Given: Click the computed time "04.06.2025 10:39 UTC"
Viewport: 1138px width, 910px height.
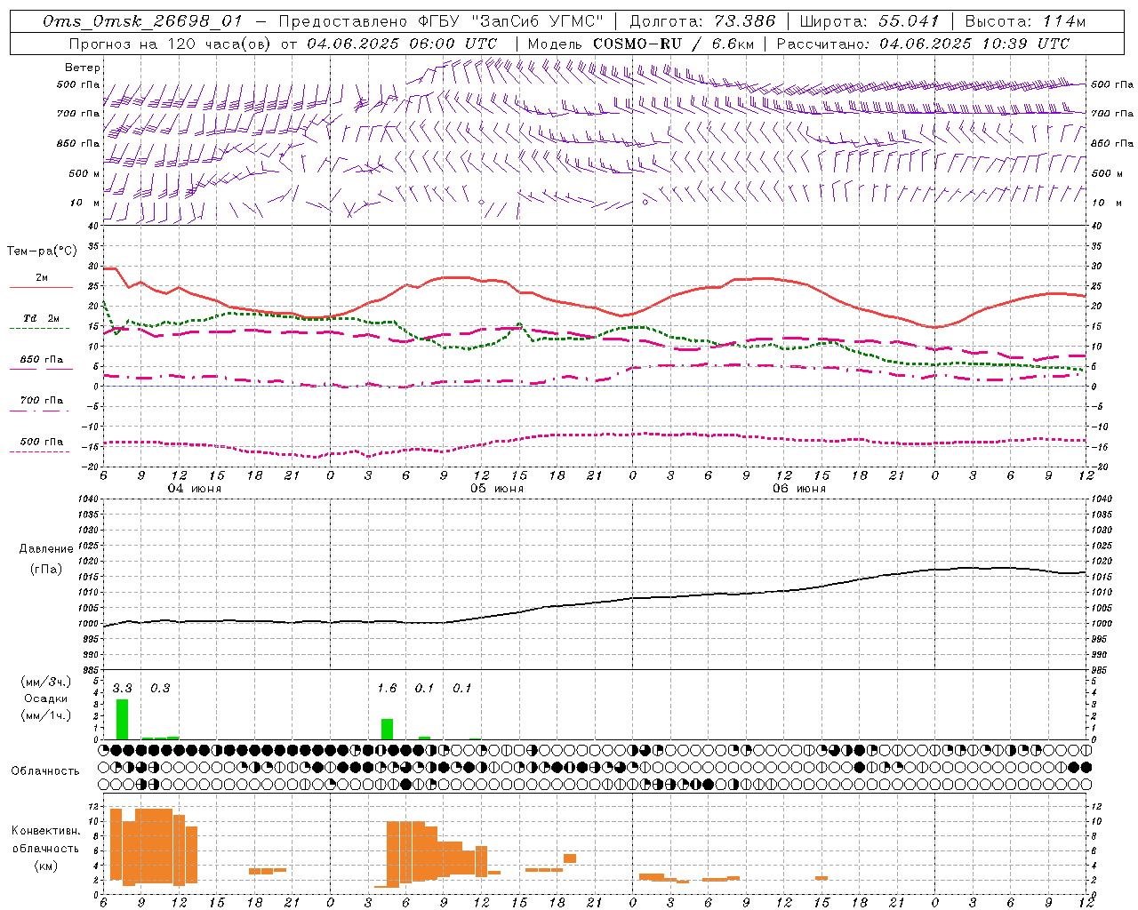Looking at the screenshot, I should coord(974,44).
